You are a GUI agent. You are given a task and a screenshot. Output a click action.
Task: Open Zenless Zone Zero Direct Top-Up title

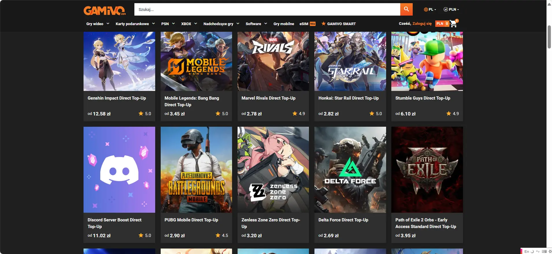click(x=271, y=223)
